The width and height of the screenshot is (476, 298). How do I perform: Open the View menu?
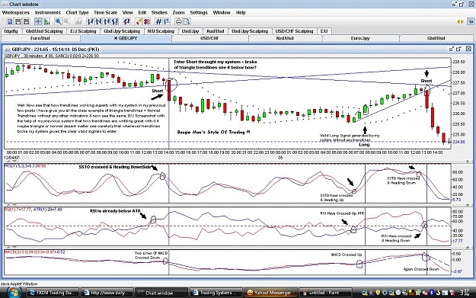click(x=127, y=12)
